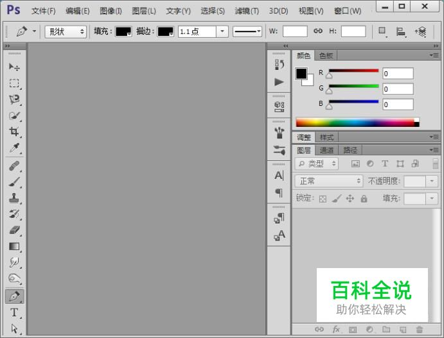Select the Eraser tool
The height and width of the screenshot is (338, 444).
coord(14,230)
